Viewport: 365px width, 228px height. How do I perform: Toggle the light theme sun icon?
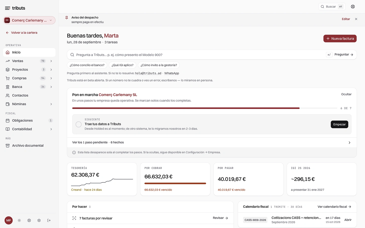click(x=19, y=220)
